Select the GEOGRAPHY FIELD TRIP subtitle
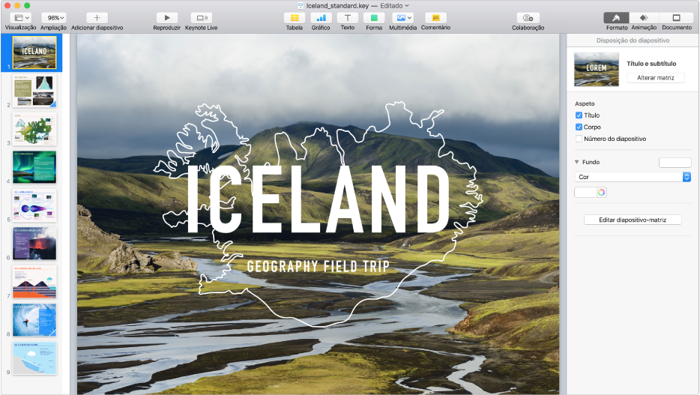This screenshot has width=700, height=395. (x=318, y=267)
